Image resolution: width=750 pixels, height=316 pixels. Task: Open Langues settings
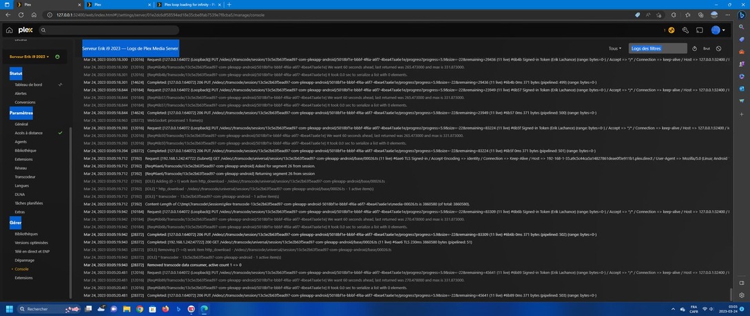pyautogui.click(x=22, y=185)
